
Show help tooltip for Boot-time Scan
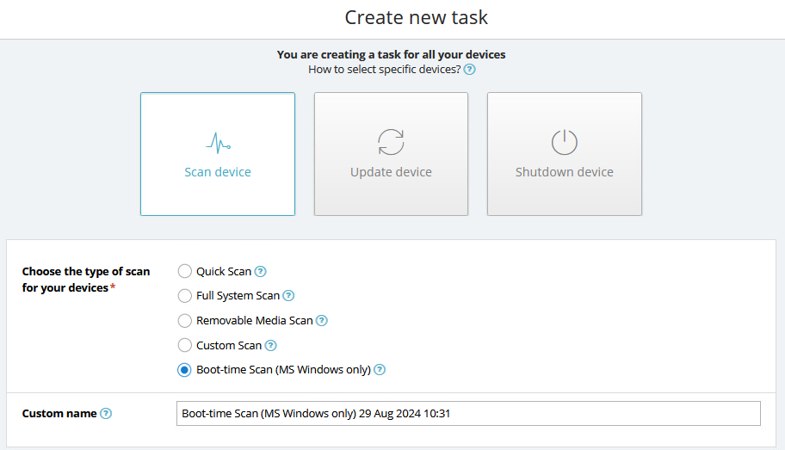click(380, 370)
